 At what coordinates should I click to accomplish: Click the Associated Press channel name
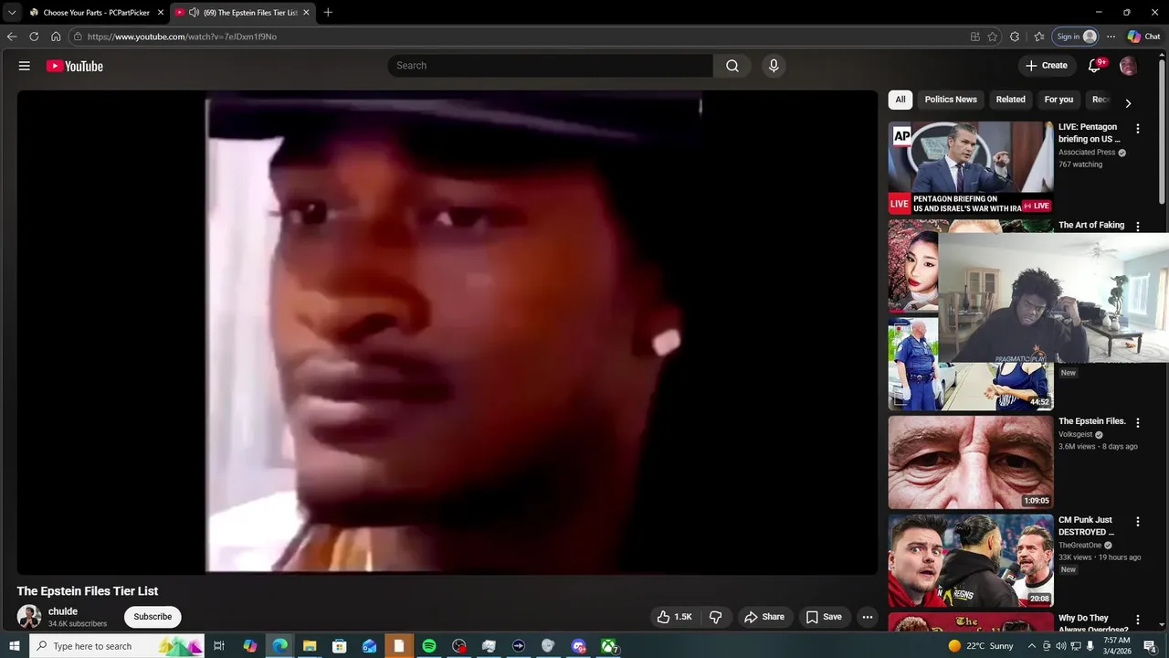[1087, 153]
